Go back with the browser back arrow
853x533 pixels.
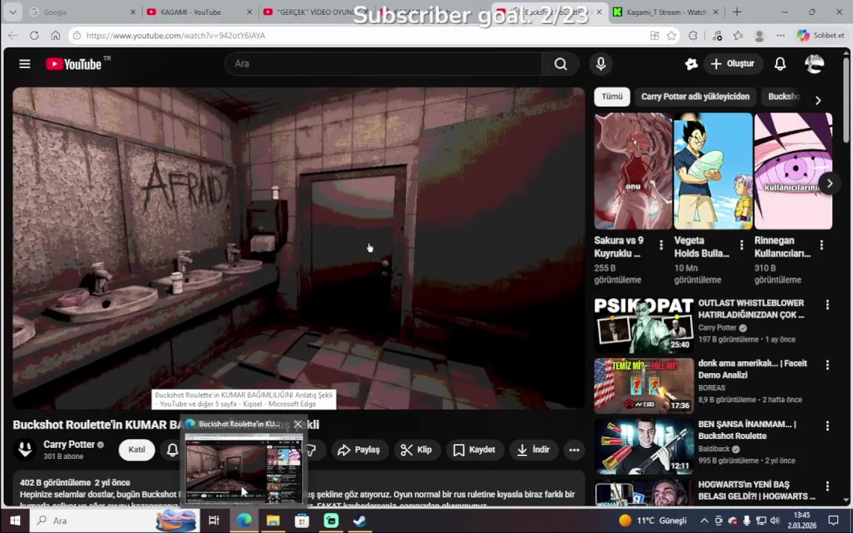[13, 36]
